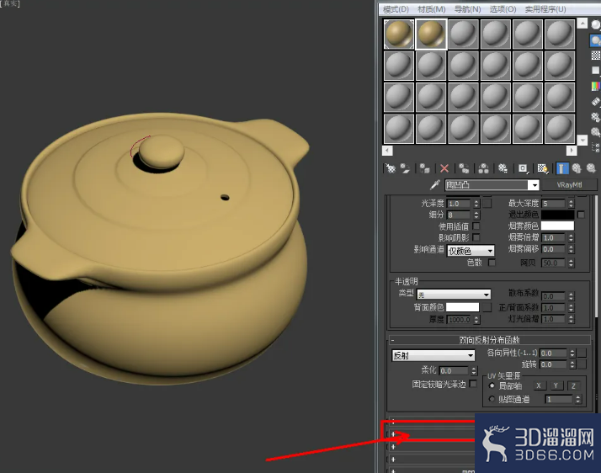This screenshot has width=601, height=473.
Task: Open the black 退出颜色 color swatch
Action: [x=557, y=215]
